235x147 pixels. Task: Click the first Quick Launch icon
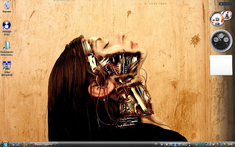click(13, 144)
